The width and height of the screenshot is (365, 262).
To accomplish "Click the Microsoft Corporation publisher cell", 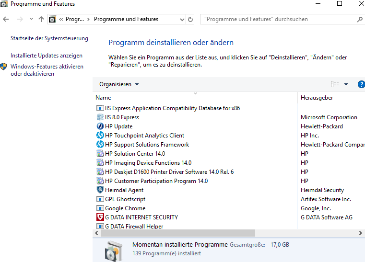I will pyautogui.click(x=329, y=117).
